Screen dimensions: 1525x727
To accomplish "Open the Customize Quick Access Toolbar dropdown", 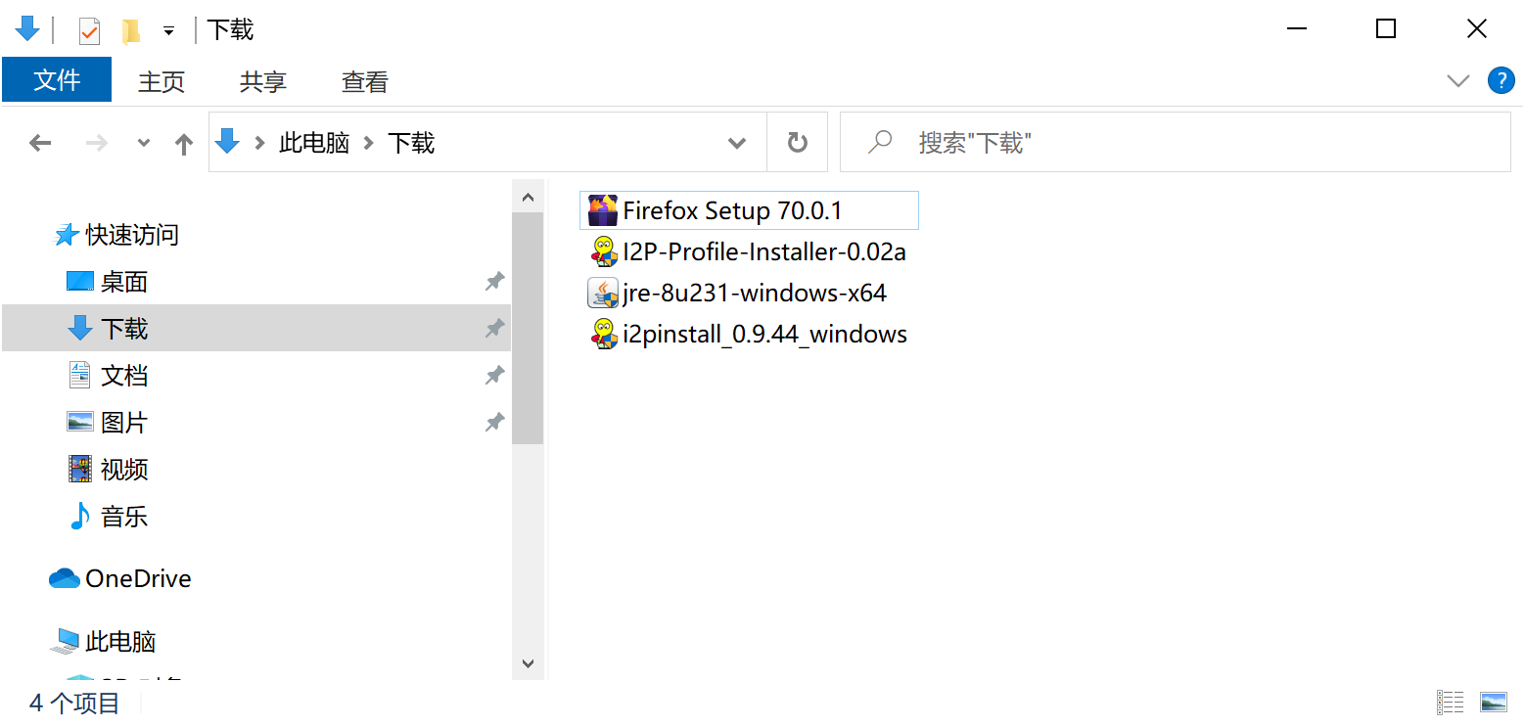I will click(x=168, y=31).
